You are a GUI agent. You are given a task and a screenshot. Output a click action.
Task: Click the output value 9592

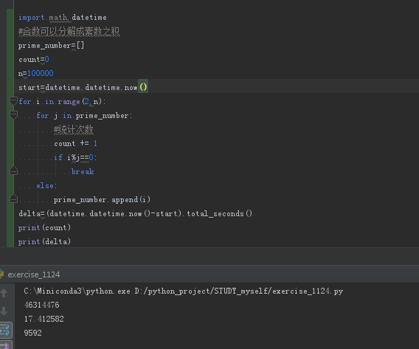click(x=33, y=333)
